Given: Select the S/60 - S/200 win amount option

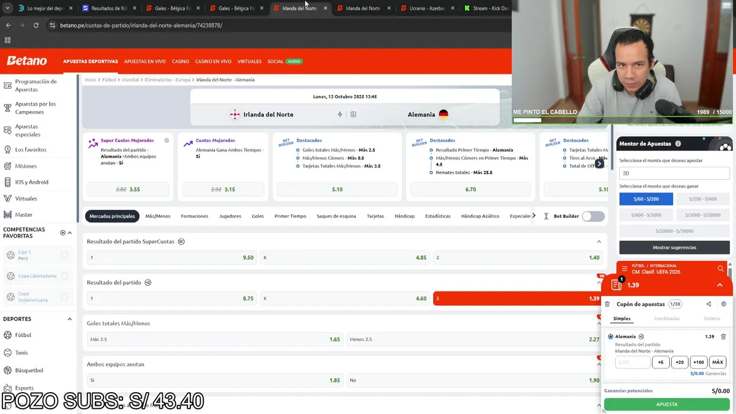Looking at the screenshot, I should [646, 199].
